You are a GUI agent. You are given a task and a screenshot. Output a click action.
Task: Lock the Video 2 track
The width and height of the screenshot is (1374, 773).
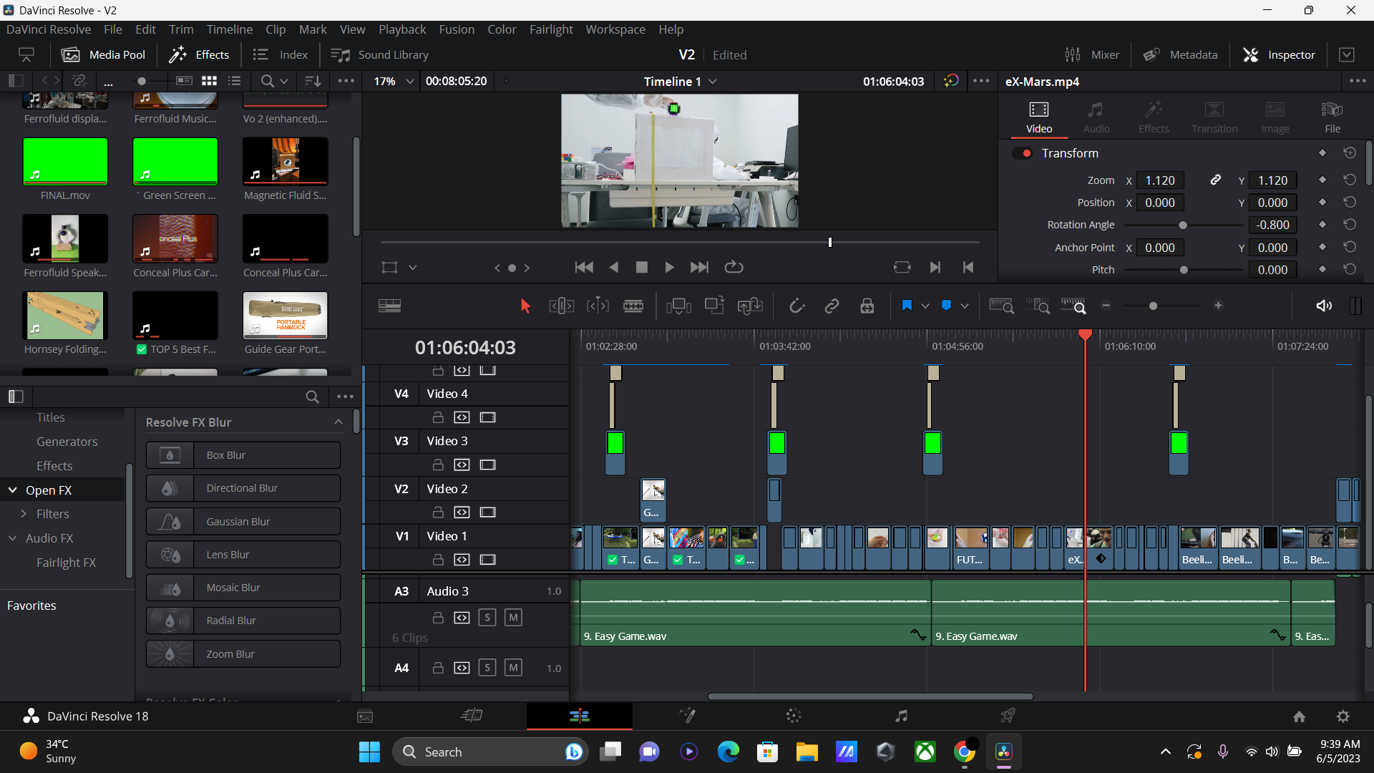[438, 512]
